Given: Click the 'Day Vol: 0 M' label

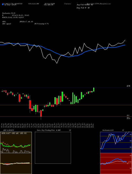Looking at the screenshot, I should coord(83,8).
